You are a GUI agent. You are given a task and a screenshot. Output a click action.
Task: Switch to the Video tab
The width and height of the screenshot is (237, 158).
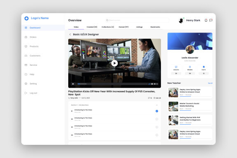[x=76, y=27]
